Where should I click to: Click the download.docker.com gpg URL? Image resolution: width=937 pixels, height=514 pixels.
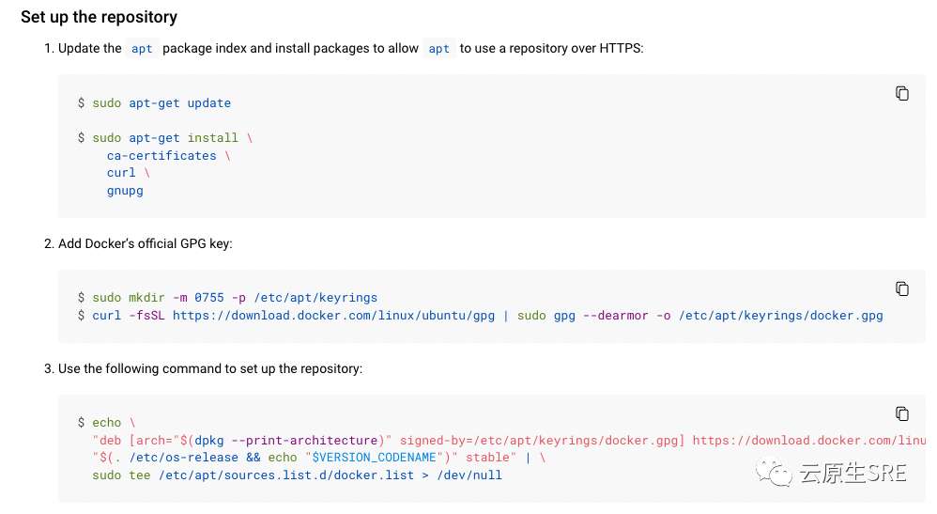(x=333, y=316)
